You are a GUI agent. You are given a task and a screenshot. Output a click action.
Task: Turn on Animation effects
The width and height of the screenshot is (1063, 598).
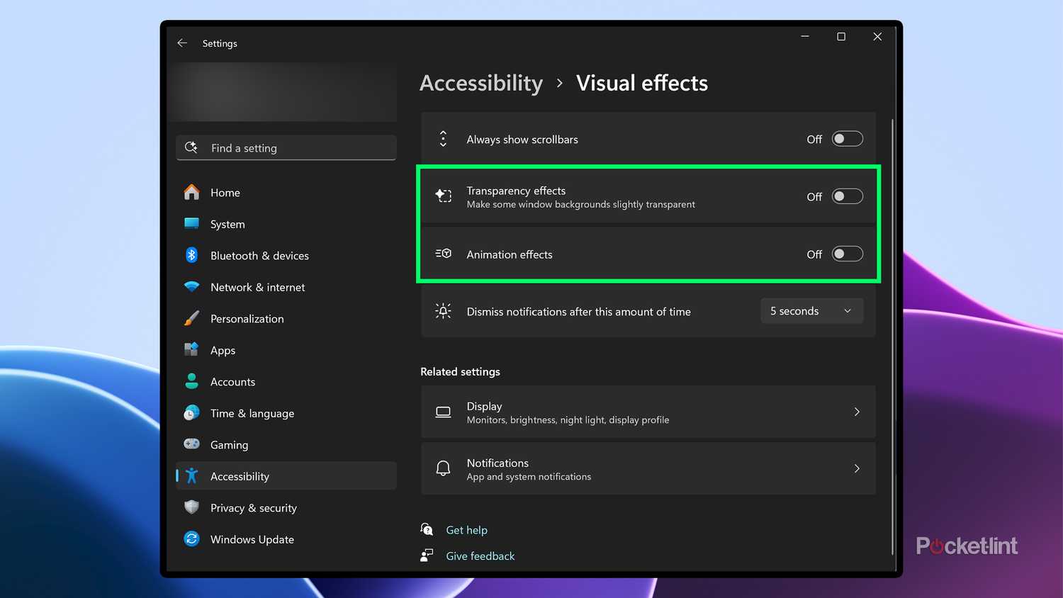coord(848,253)
